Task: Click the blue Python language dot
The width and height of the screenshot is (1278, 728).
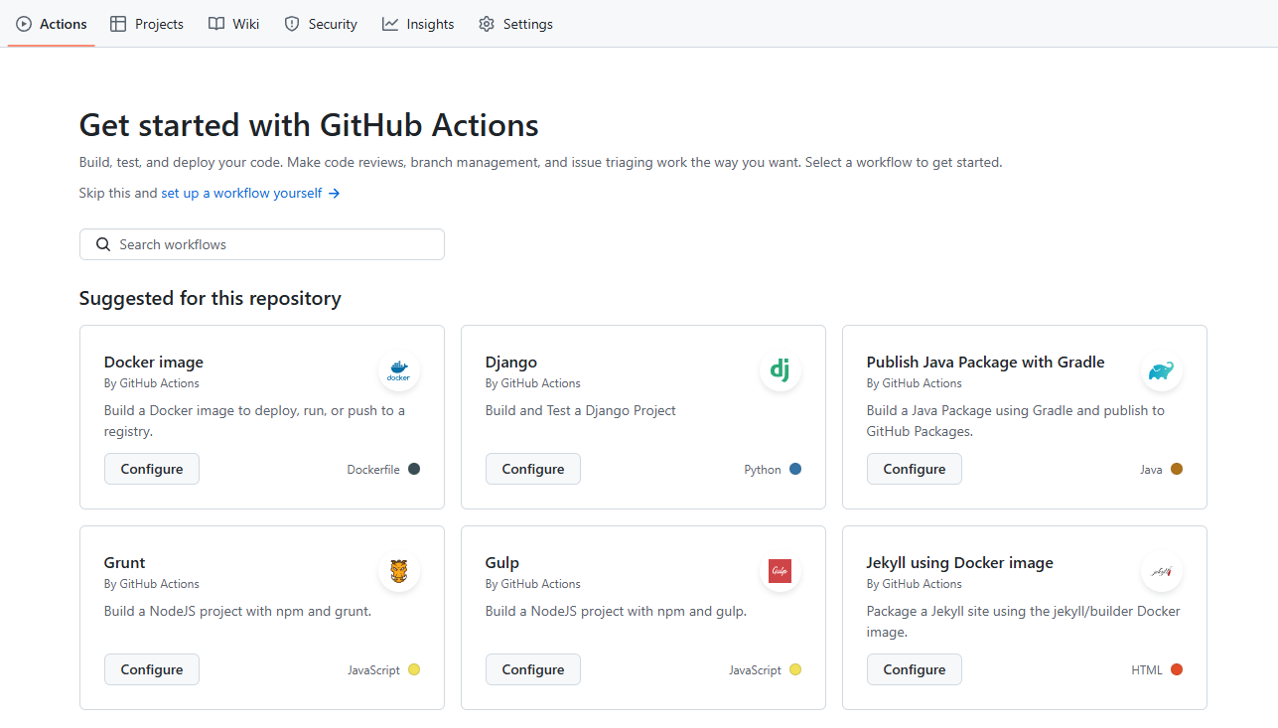Action: tap(795, 469)
